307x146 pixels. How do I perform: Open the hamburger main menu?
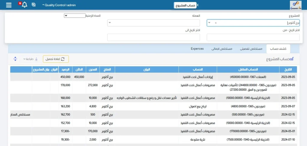coord(9,5)
